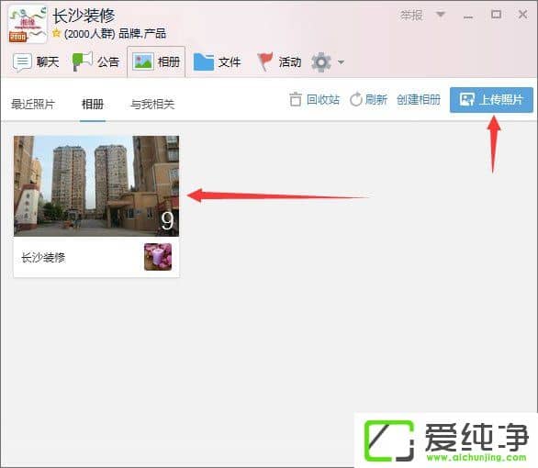Open the 回收站 recycle bin

(x=315, y=100)
